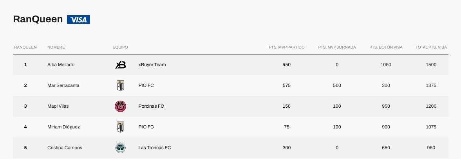The image size is (461, 159).
Task: Click the PTS. BOTÓN VISA column header
Action: pyautogui.click(x=386, y=47)
